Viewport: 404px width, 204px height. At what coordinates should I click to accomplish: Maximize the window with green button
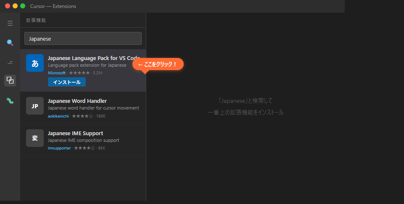[23, 6]
